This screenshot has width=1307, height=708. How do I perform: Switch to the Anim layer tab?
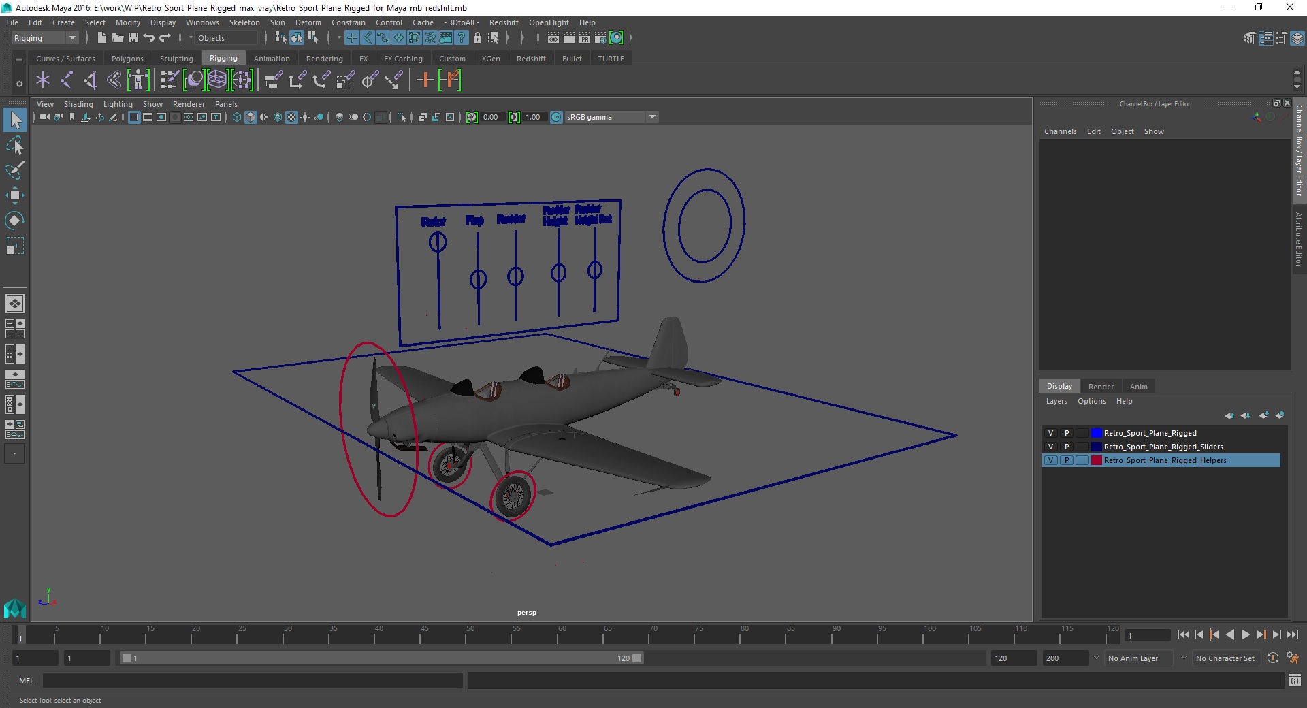1139,386
